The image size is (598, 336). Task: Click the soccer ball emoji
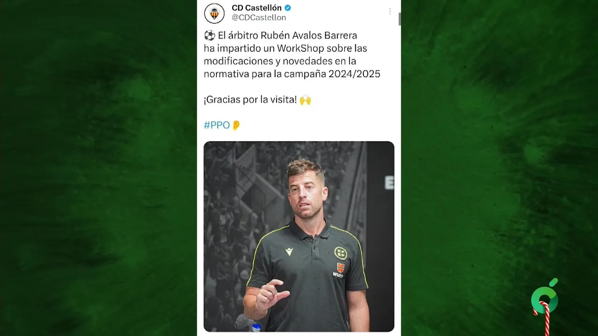pos(210,35)
